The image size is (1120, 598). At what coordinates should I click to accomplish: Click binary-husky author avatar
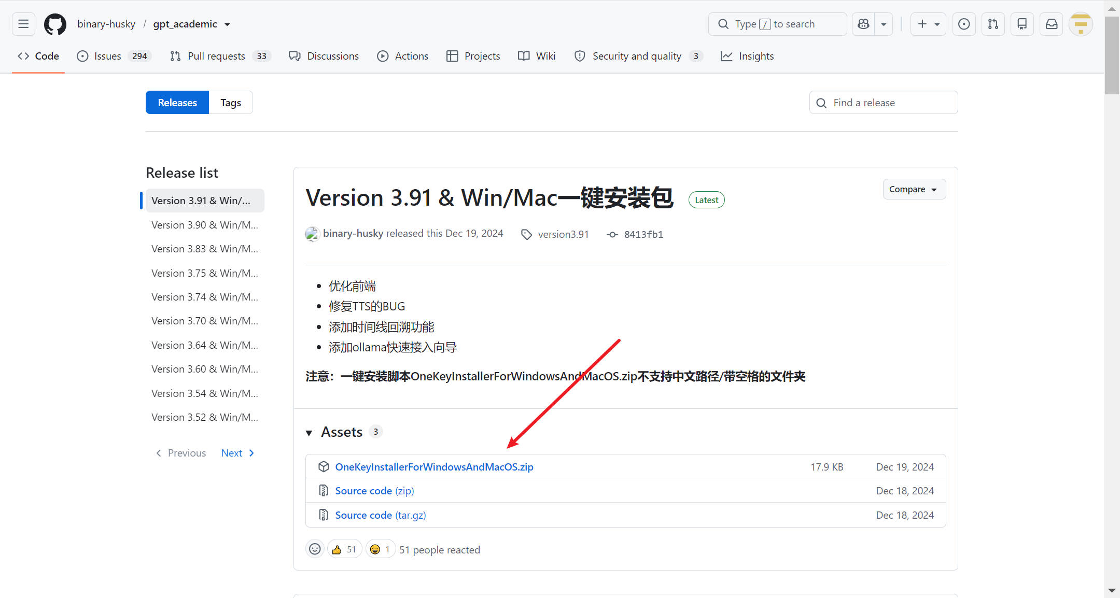click(x=312, y=234)
